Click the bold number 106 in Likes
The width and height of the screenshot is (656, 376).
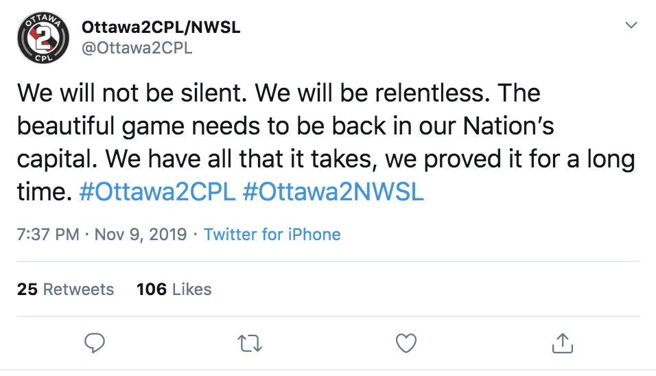(152, 289)
